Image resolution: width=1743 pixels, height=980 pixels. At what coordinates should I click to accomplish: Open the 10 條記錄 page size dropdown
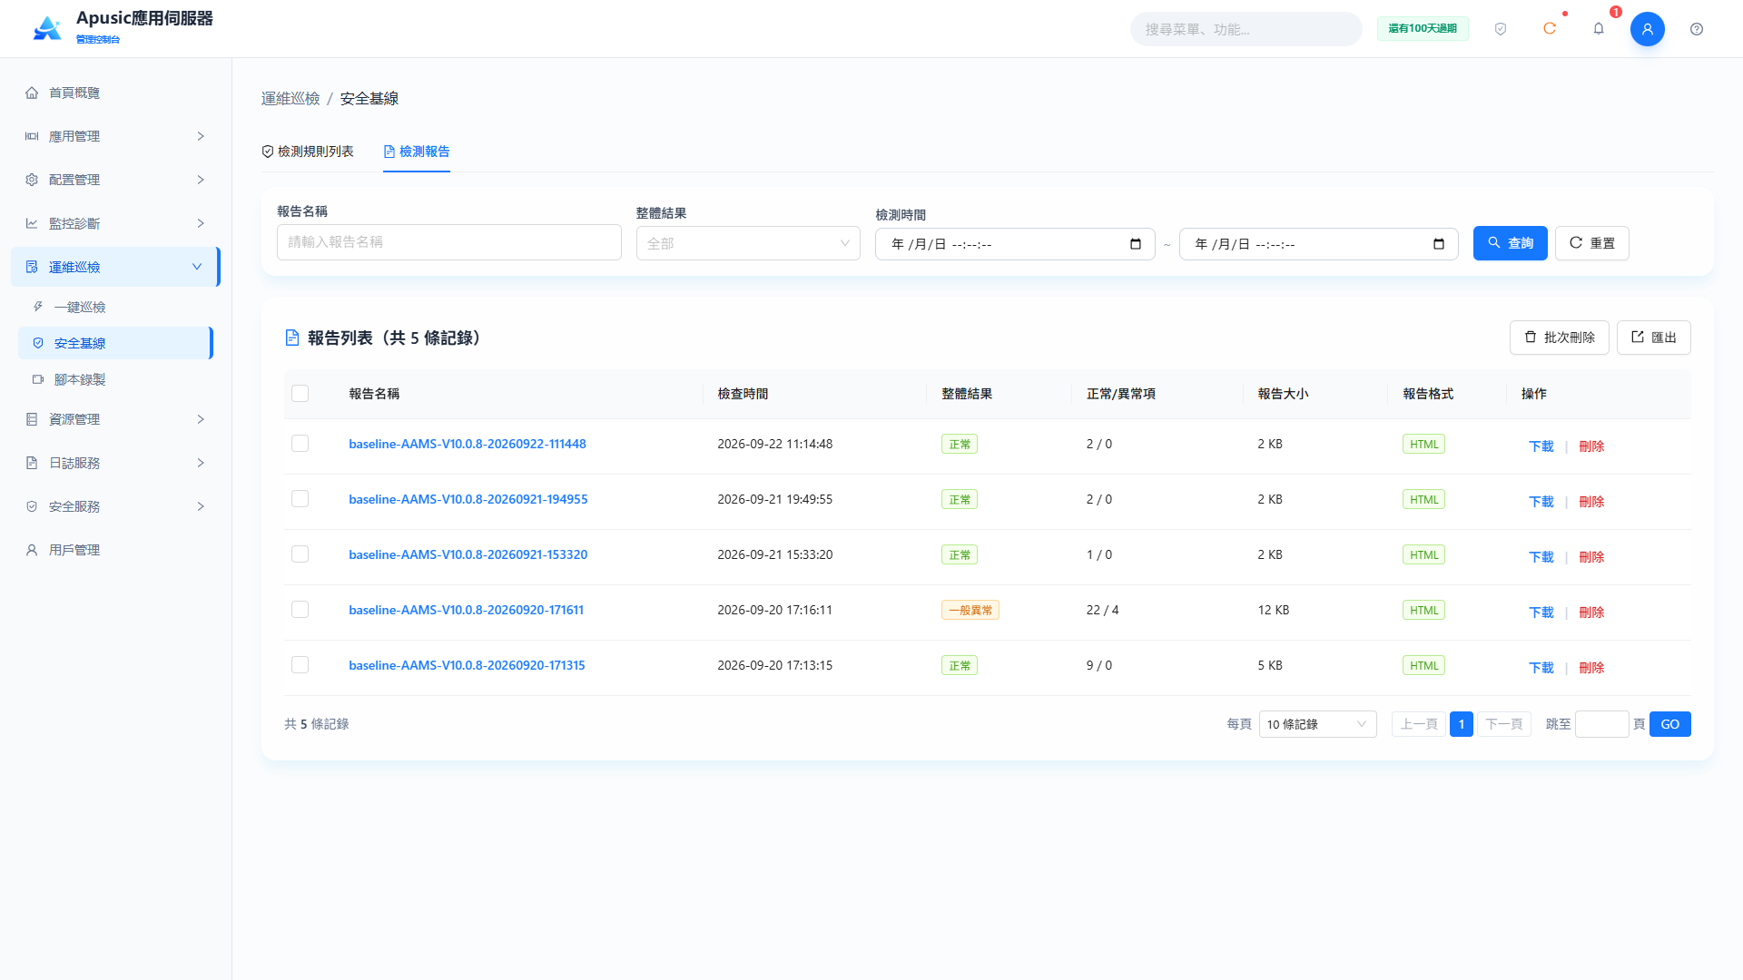click(x=1317, y=724)
